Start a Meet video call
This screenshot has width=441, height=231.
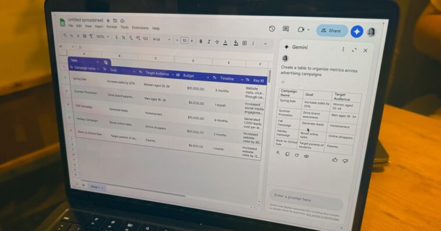(301, 30)
